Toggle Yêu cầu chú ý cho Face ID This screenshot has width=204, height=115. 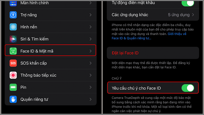click(x=188, y=88)
